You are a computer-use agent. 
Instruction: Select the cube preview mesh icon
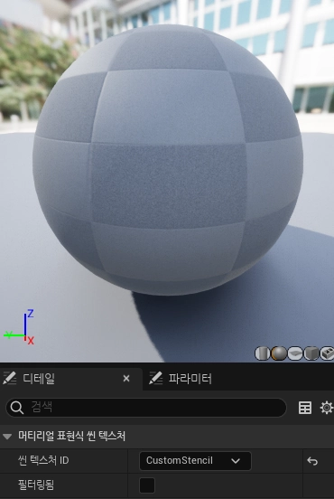311,353
